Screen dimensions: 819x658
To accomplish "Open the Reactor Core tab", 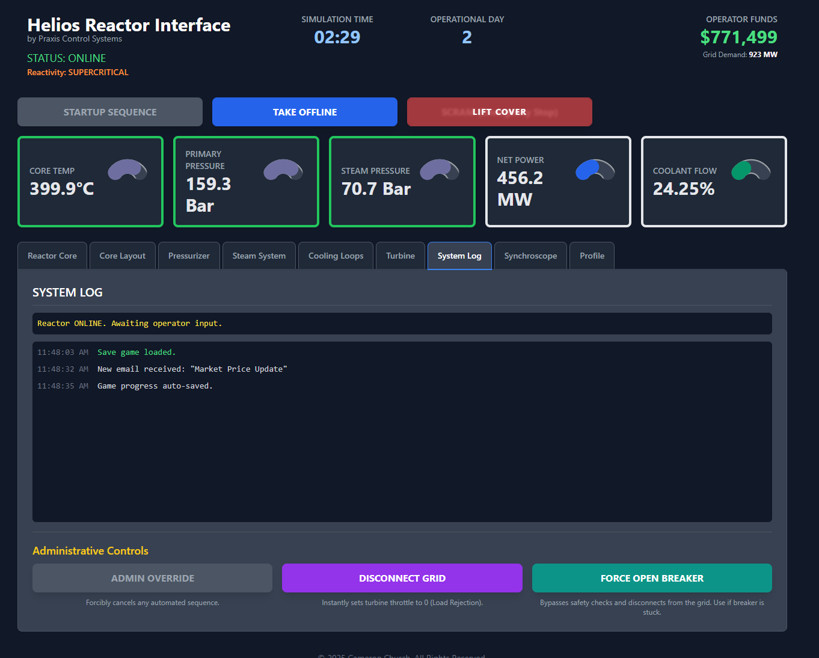I will (x=52, y=256).
